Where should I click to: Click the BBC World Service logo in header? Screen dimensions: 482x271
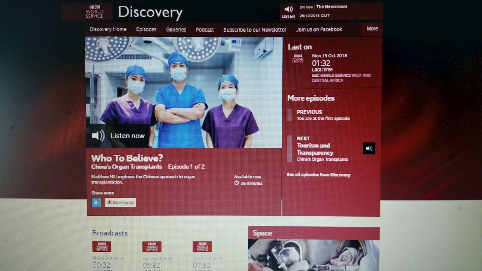[x=95, y=12]
